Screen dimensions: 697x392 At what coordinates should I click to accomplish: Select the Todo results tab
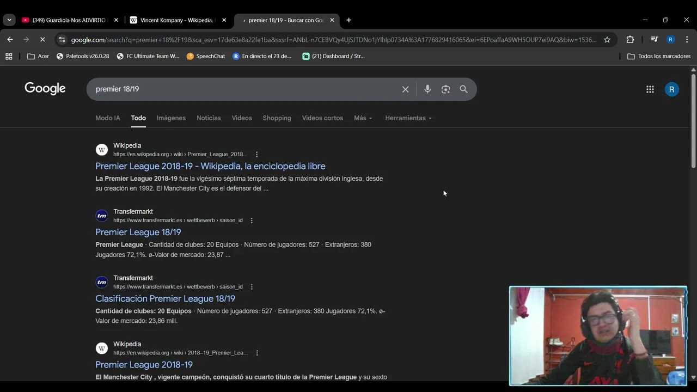coord(138,118)
